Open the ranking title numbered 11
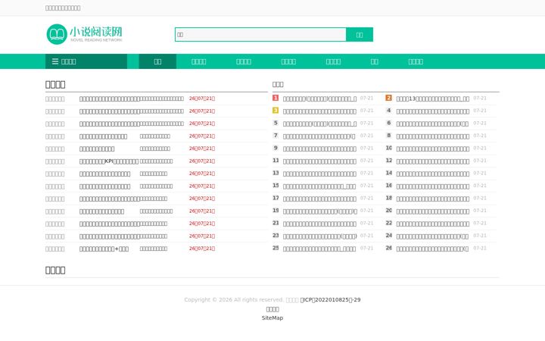This screenshot has height=341, width=545. (x=319, y=161)
